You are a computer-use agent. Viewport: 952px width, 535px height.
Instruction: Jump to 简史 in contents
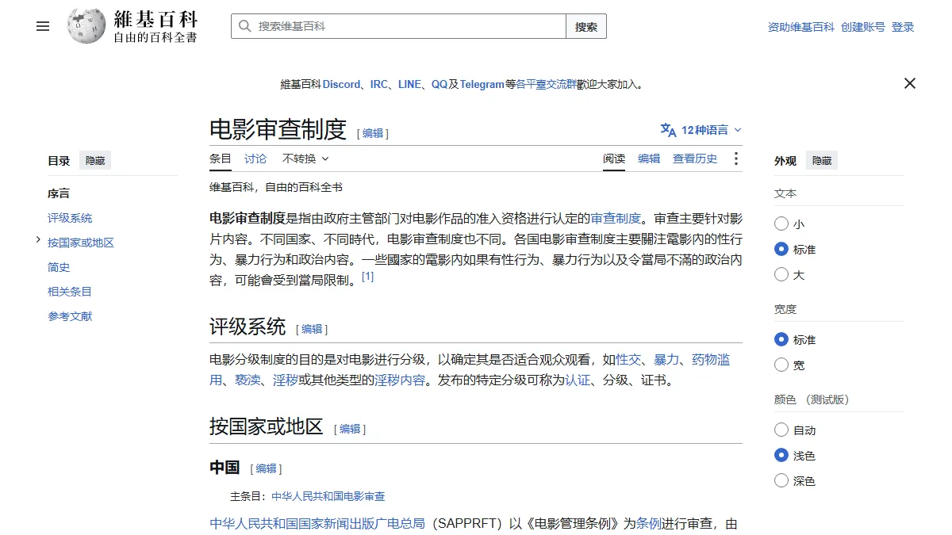point(59,267)
